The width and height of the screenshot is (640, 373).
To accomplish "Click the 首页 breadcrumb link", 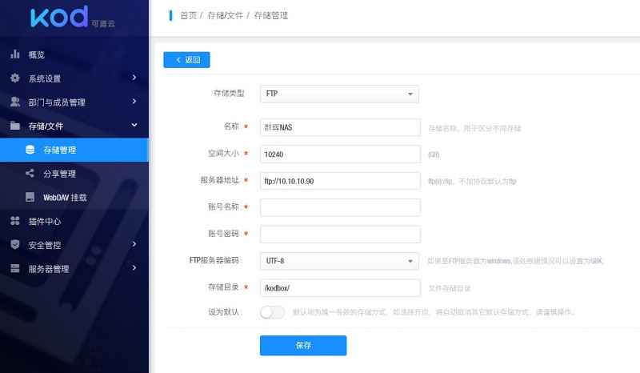I will 188,16.
